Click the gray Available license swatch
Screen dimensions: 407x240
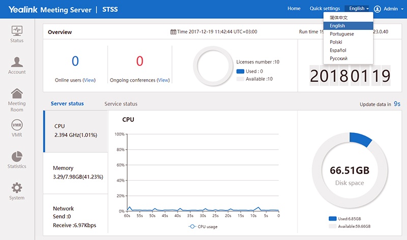(x=240, y=79)
